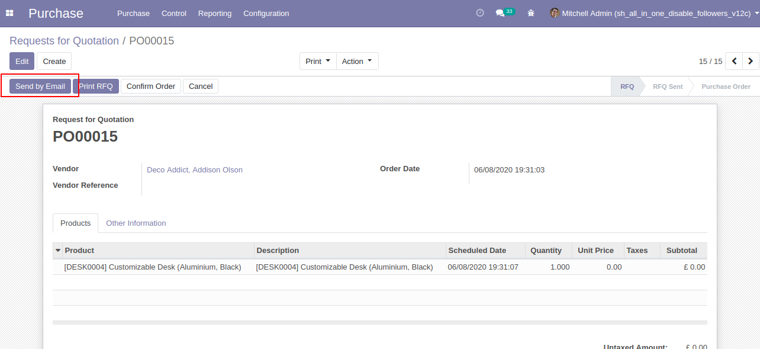Screen dimensions: 760x349
Task: Open the apps grid menu icon
Action: click(x=9, y=13)
